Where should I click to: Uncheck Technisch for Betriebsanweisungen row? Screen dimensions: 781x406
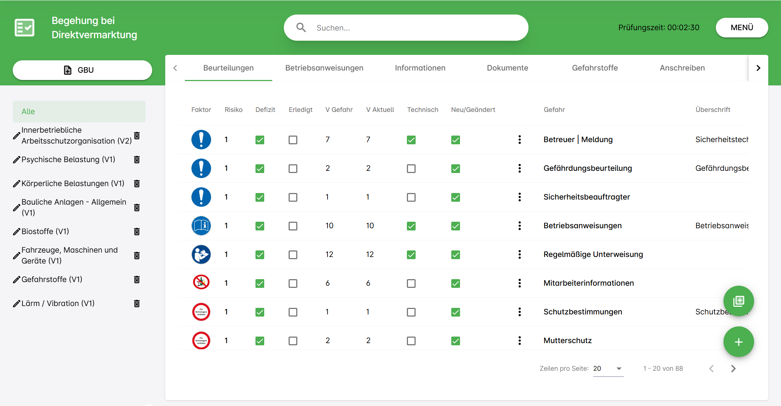tap(411, 226)
